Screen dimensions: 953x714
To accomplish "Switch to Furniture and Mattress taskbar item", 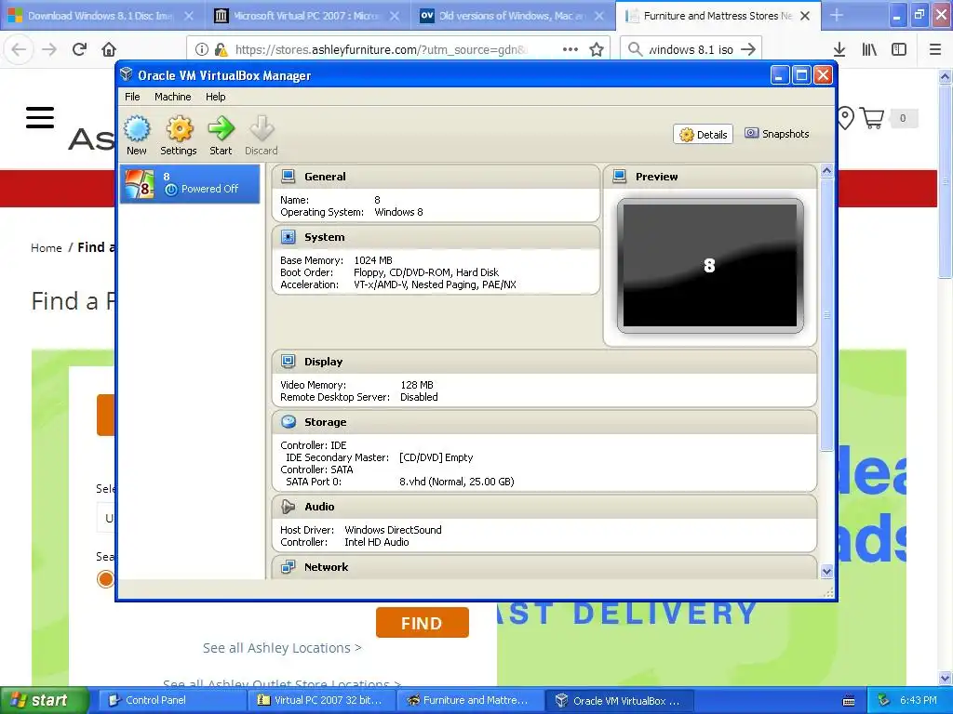I will [x=469, y=701].
